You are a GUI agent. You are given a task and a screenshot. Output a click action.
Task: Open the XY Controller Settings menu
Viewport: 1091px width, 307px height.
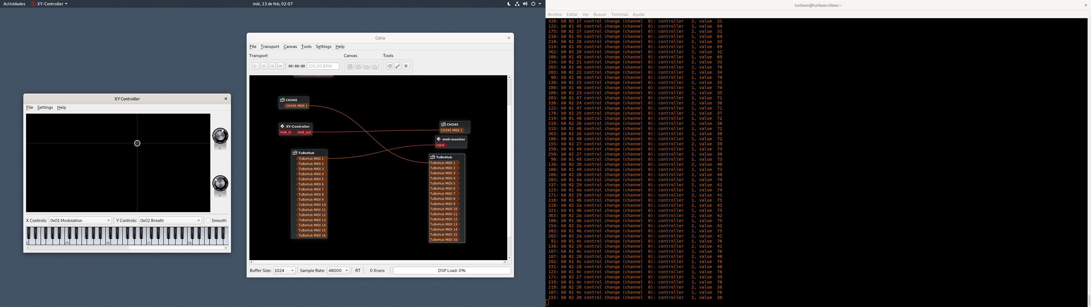[x=45, y=108]
